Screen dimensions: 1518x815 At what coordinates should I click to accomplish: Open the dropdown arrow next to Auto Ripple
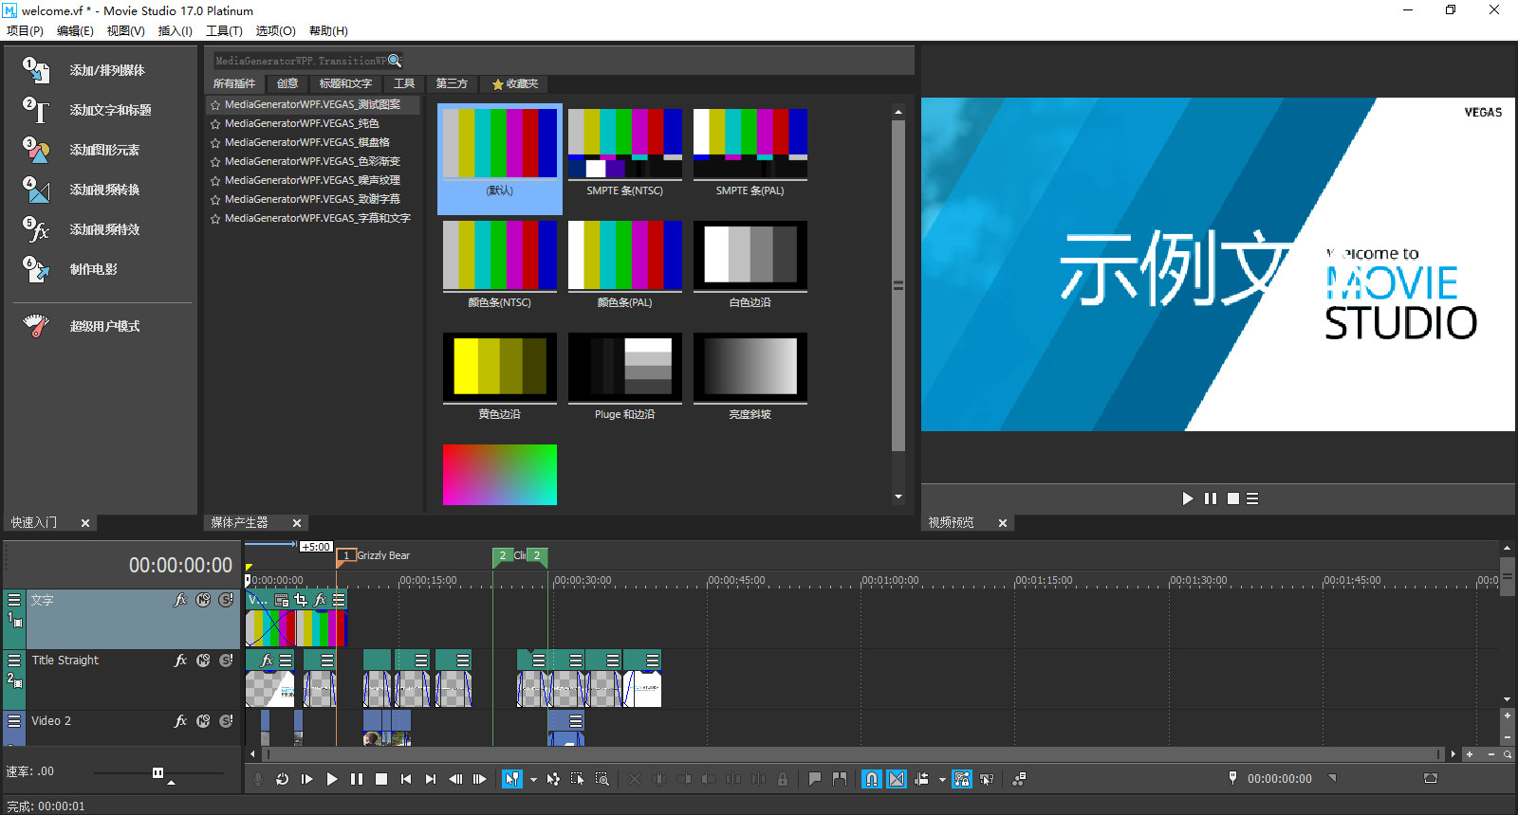(942, 780)
